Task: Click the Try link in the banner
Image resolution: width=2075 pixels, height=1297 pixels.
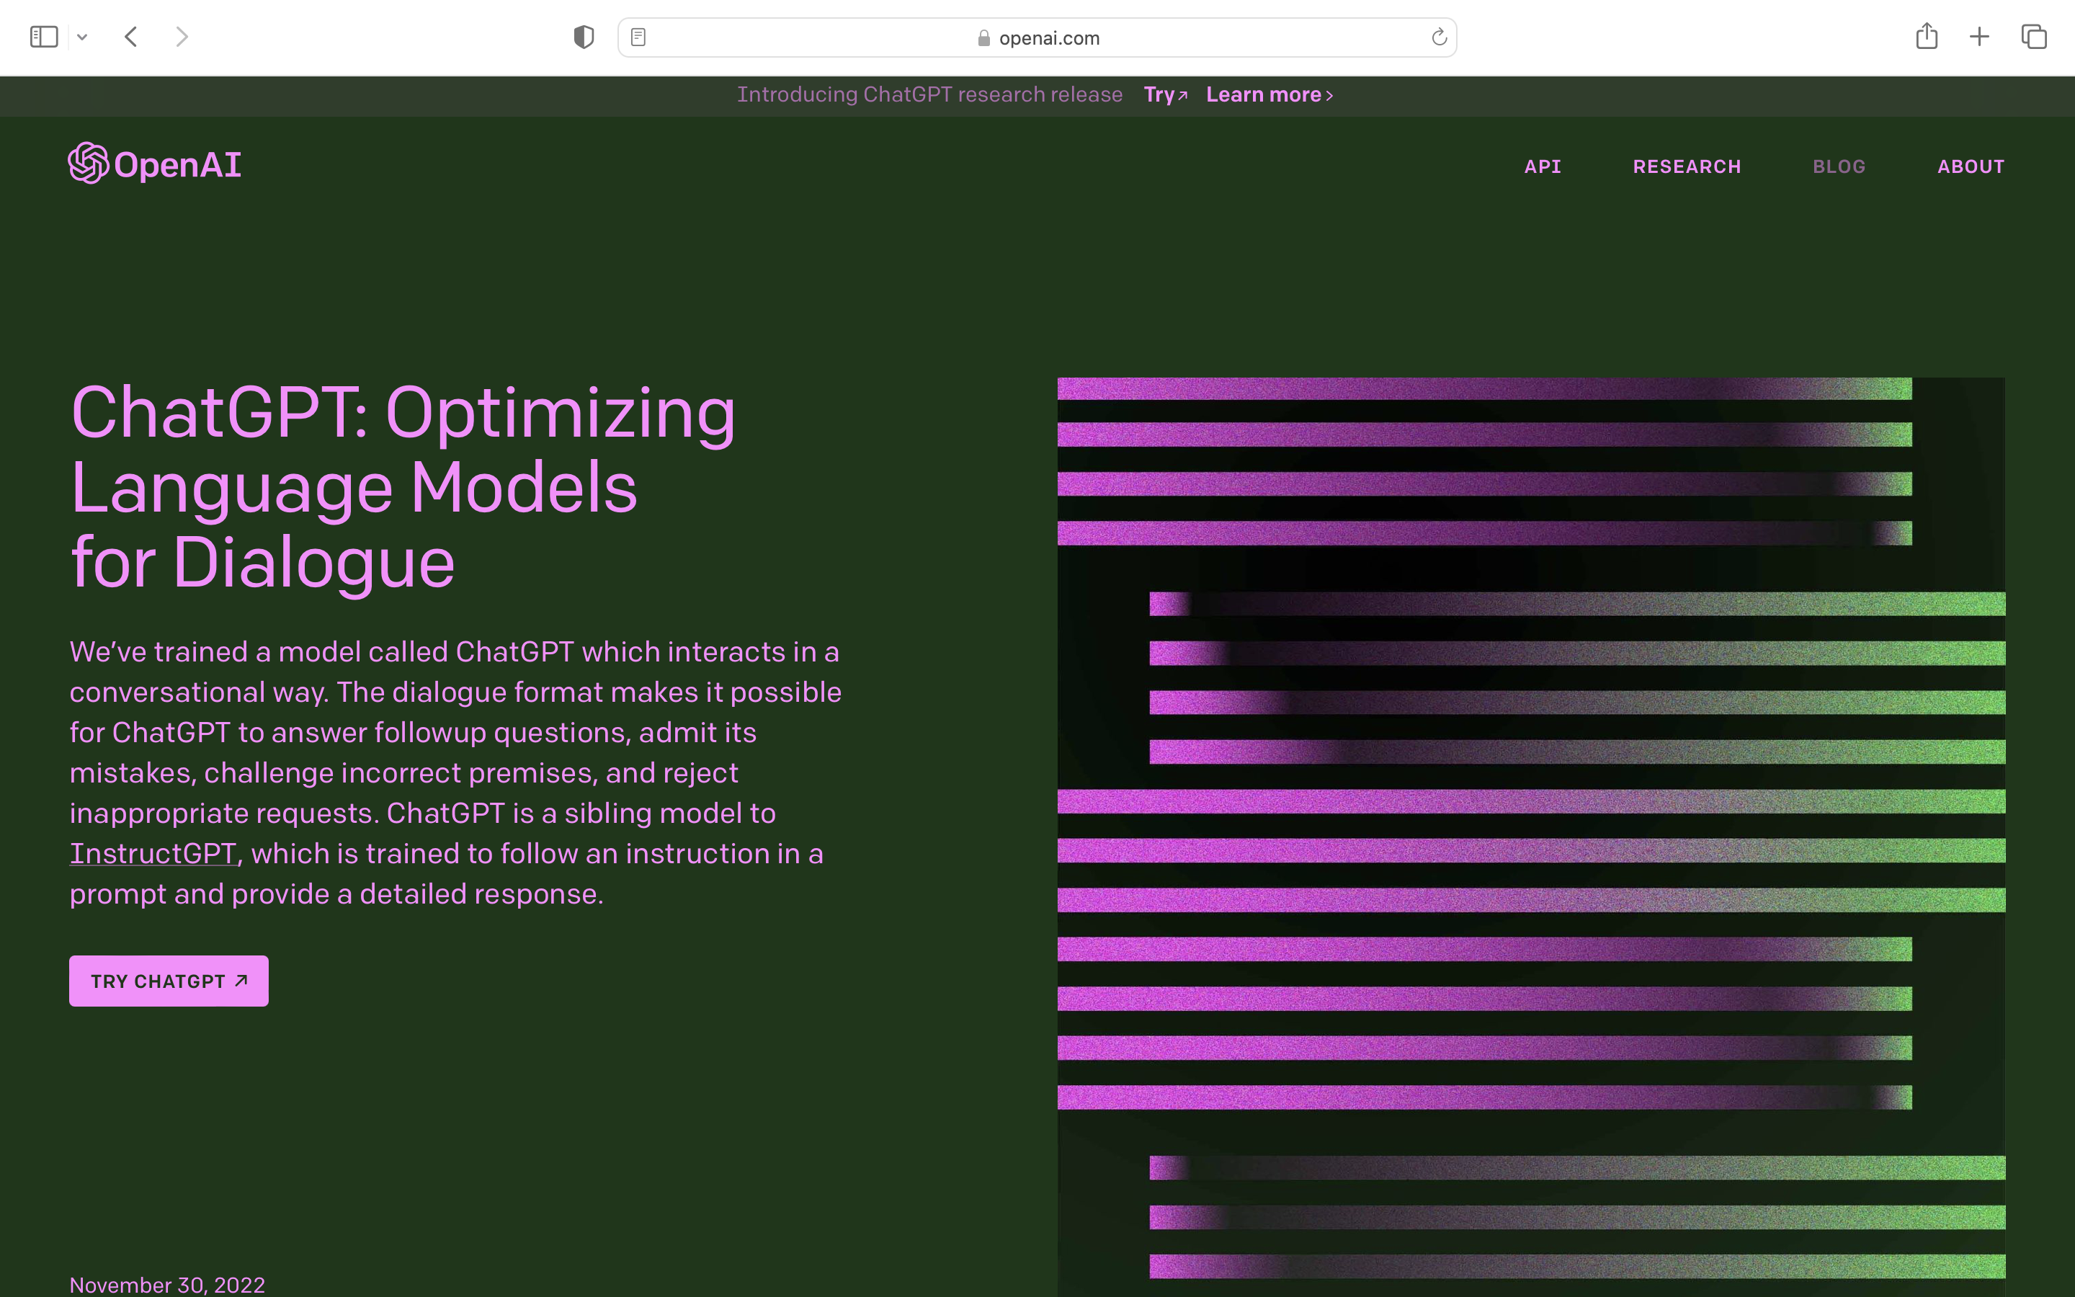Action: 1164,94
